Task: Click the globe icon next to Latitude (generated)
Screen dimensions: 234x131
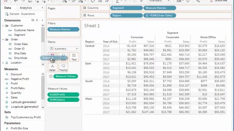Action: tap(7, 102)
